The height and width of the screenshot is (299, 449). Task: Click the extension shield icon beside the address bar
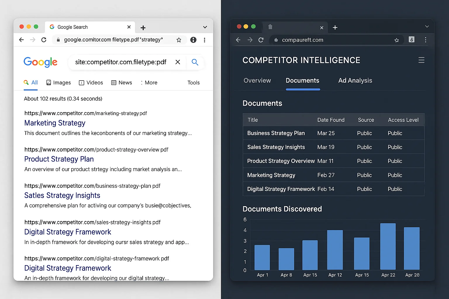click(412, 40)
